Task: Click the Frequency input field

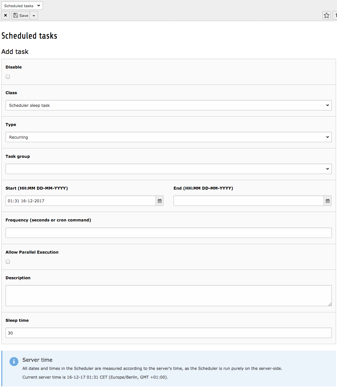Action: click(x=168, y=233)
